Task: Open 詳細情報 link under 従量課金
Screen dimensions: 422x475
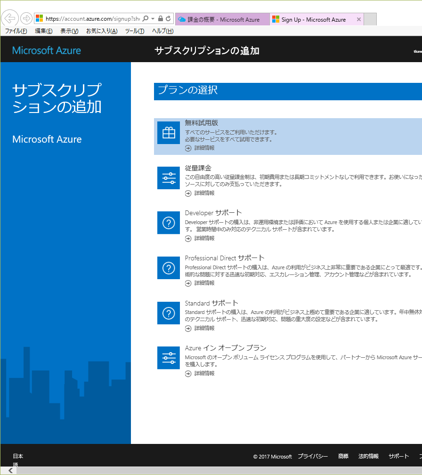Action: (x=204, y=193)
